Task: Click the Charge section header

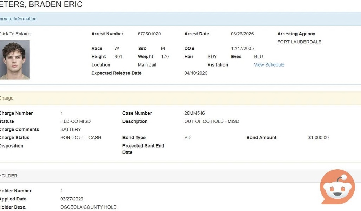Action: [180, 98]
